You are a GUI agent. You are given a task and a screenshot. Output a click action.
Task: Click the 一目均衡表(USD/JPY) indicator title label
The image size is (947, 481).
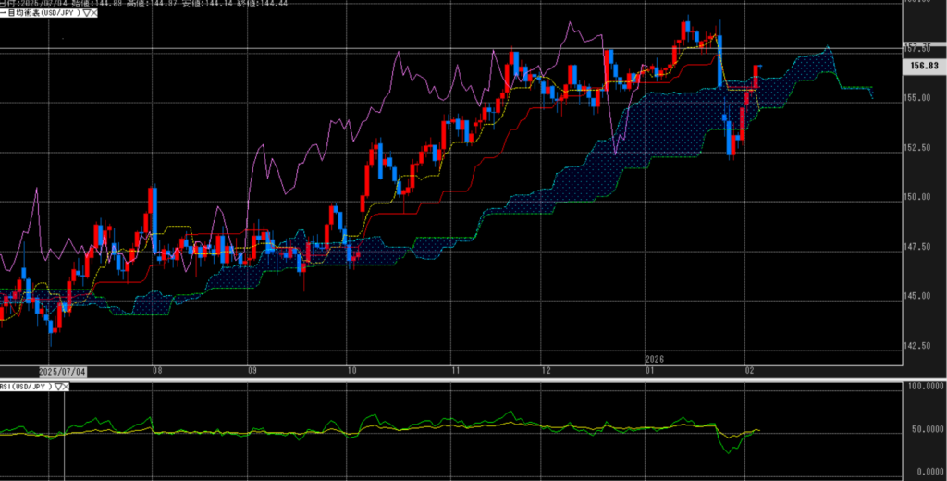click(x=42, y=13)
